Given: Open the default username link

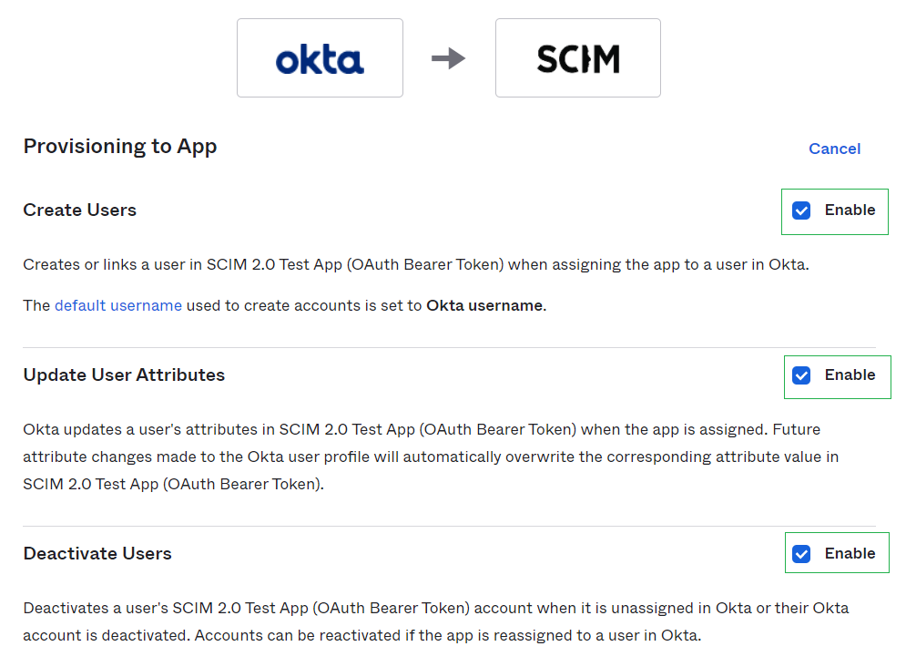Looking at the screenshot, I should tap(118, 305).
